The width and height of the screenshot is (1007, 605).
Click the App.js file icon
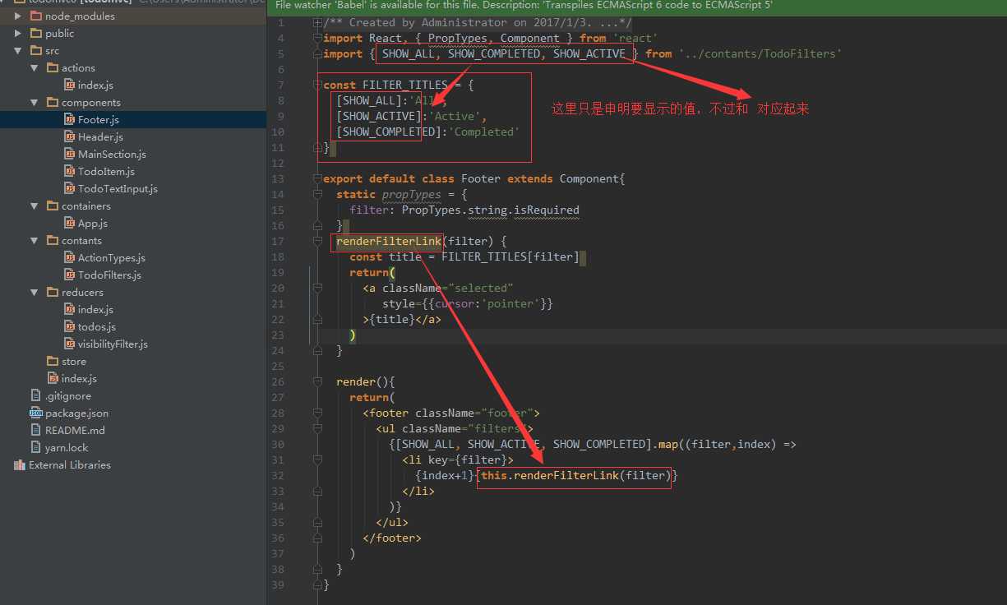pos(70,223)
